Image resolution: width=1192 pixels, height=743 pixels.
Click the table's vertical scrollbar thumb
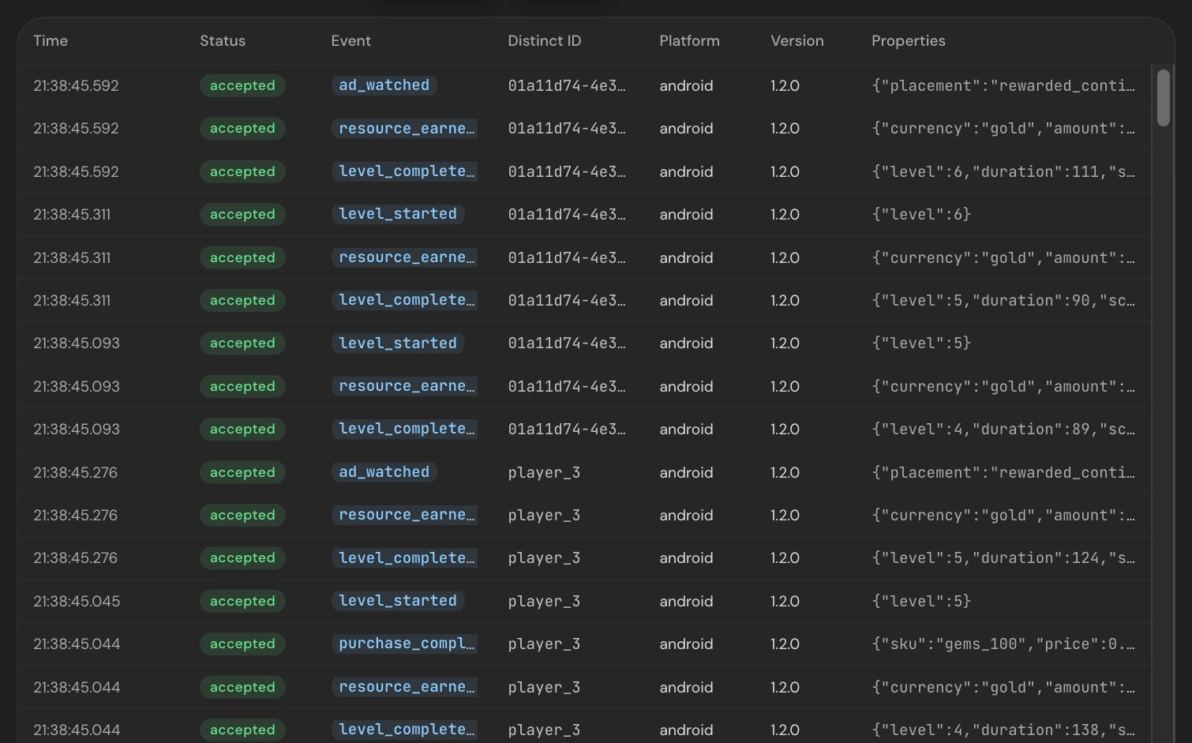(1163, 98)
